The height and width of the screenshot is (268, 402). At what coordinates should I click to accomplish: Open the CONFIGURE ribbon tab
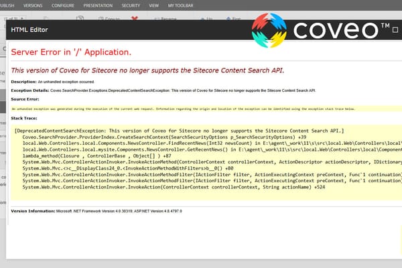pyautogui.click(x=63, y=5)
